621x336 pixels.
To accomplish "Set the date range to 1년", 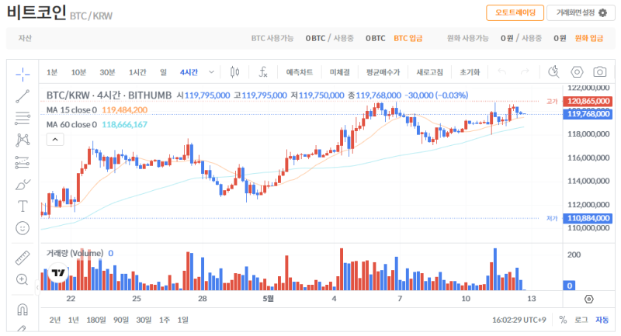I will click(73, 320).
